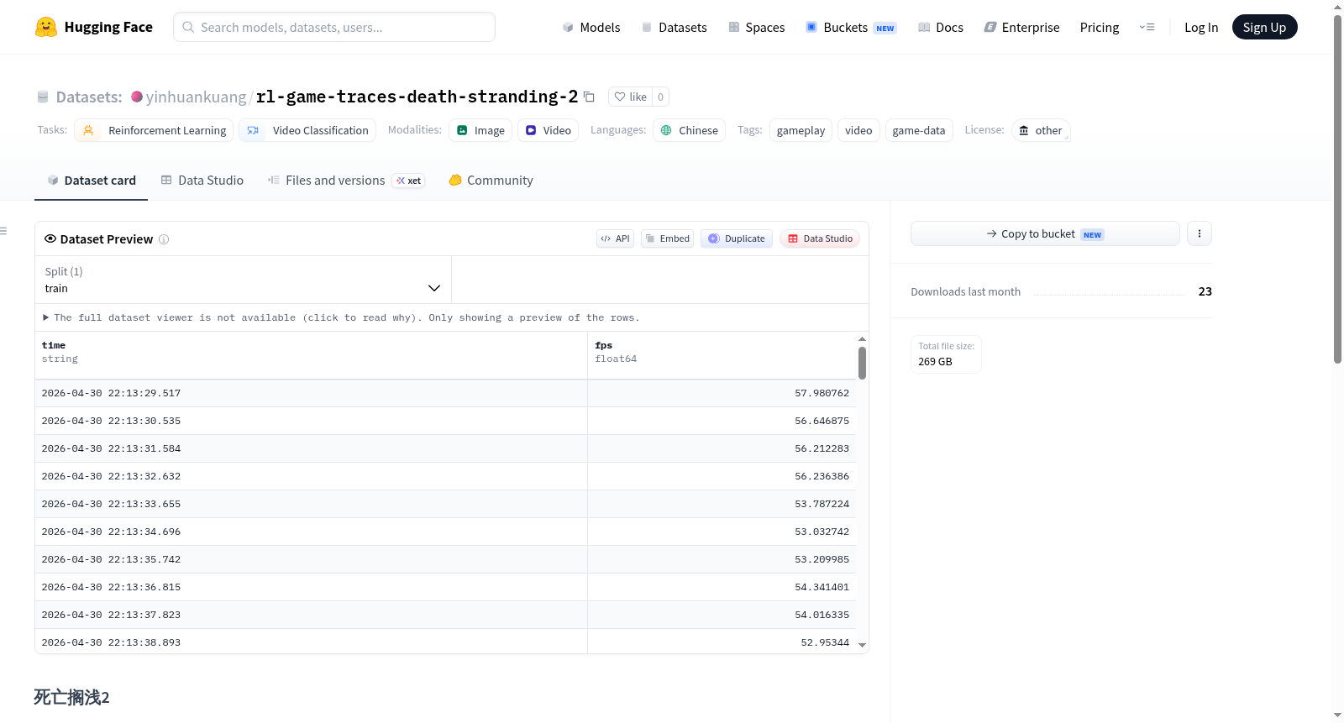Click the like count 0
The width and height of the screenshot is (1344, 723).
click(661, 97)
